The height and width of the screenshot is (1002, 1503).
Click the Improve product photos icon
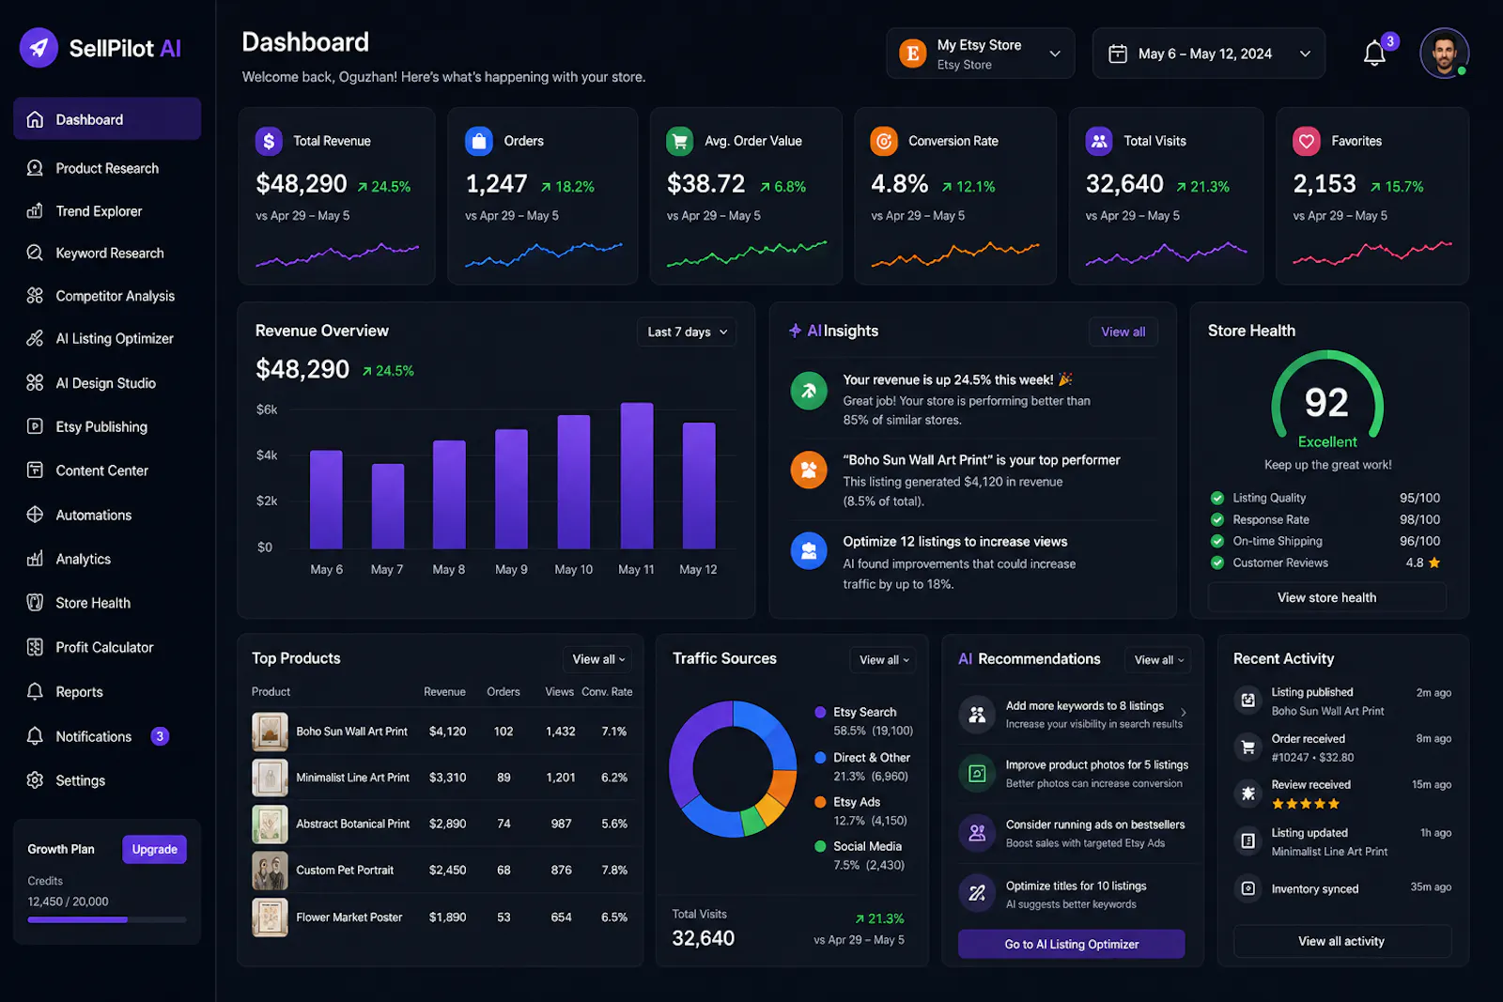click(977, 774)
